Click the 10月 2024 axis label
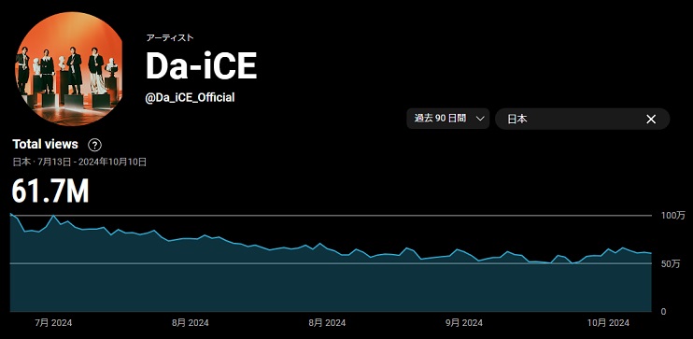 pos(608,322)
